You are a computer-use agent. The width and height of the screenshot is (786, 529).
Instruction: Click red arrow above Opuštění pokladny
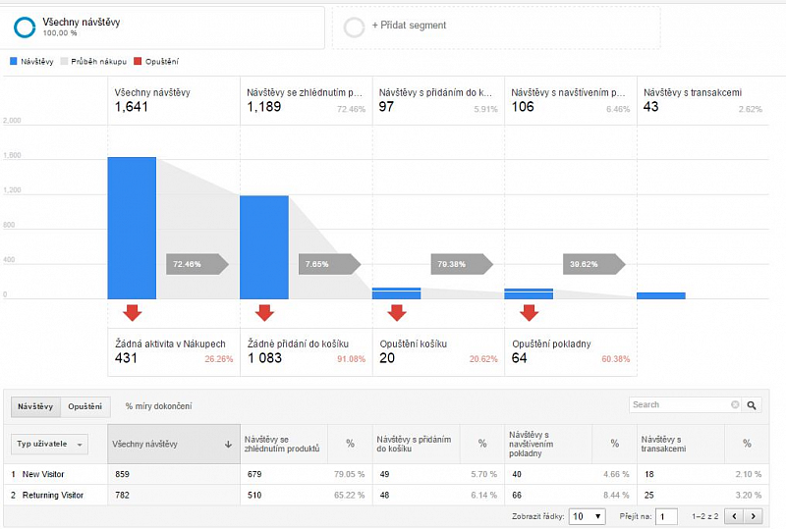[529, 313]
